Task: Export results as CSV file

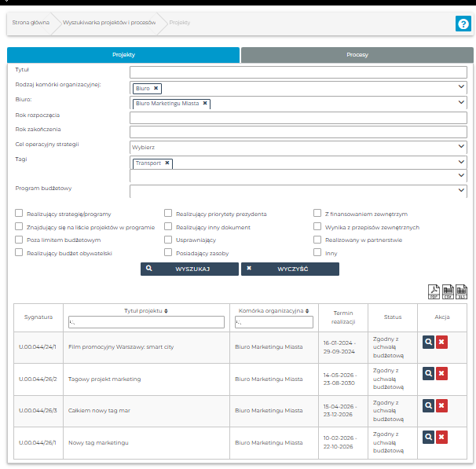Action: [447, 292]
